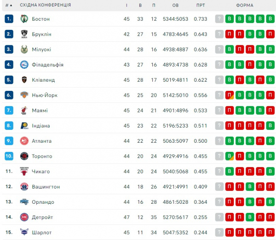This screenshot has width=276, height=240.
Task: Click the Philadelphia 76ers team logo
Action: pos(24,65)
